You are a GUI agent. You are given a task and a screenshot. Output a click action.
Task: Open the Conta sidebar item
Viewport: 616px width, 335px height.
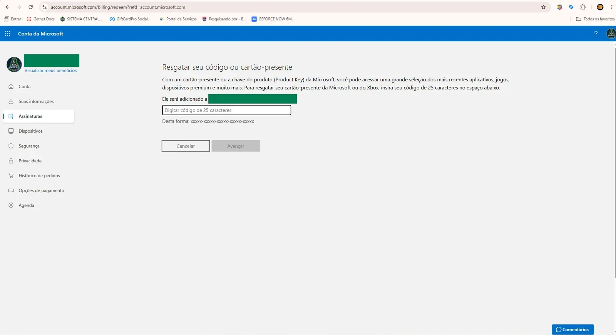pos(38,86)
